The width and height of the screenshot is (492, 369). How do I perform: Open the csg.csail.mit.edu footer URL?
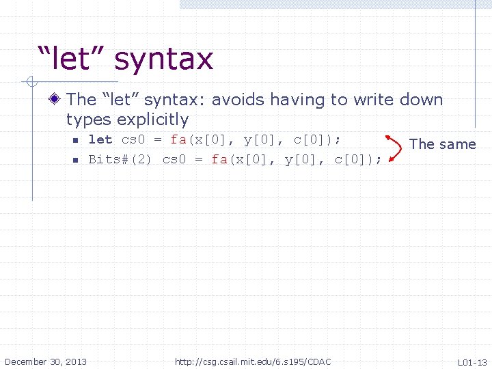(253, 361)
